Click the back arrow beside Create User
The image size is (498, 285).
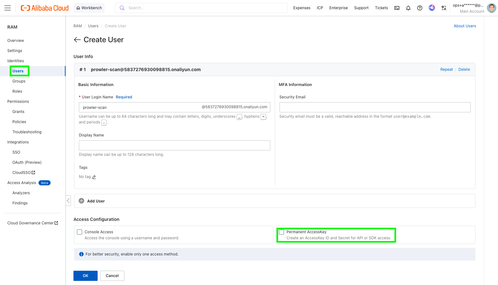pyautogui.click(x=77, y=40)
